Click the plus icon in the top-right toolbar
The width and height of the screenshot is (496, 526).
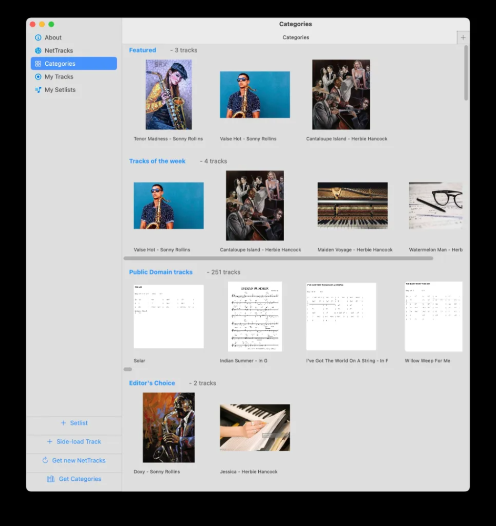[463, 37]
